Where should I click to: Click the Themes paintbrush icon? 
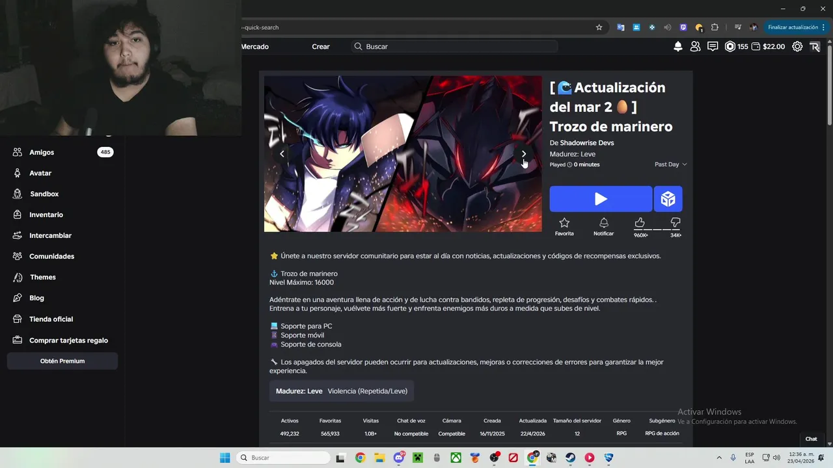point(18,277)
